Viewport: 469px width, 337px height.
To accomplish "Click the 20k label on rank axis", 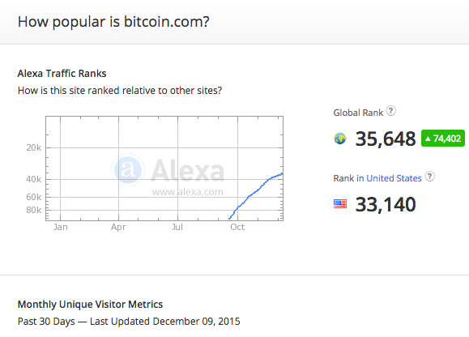I will pyautogui.click(x=34, y=147).
